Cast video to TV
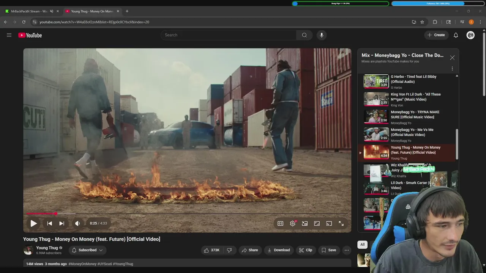 click(329, 223)
